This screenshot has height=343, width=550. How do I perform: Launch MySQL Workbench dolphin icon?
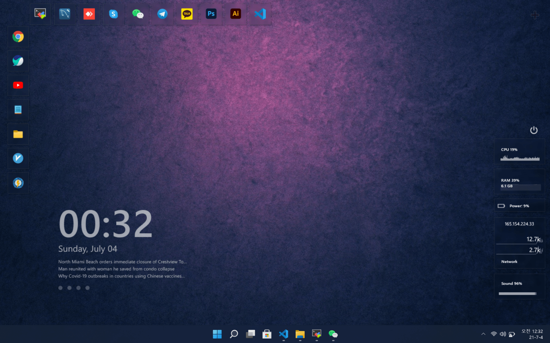65,14
